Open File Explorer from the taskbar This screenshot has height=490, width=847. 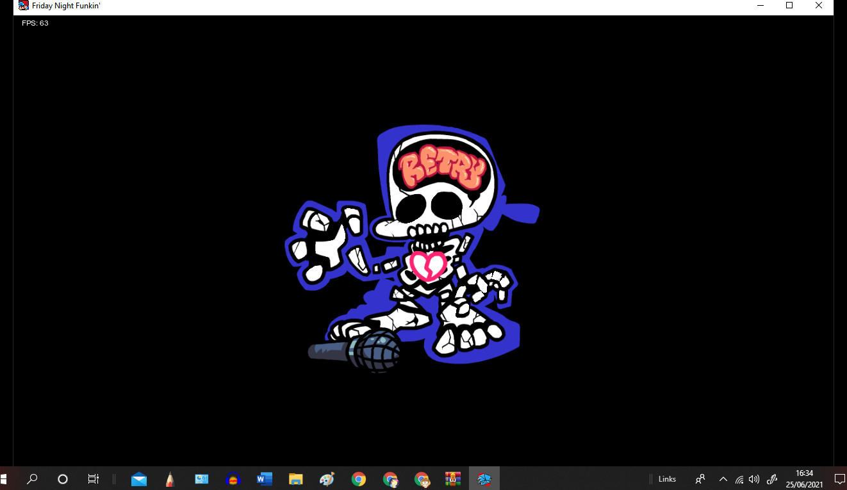pos(295,478)
